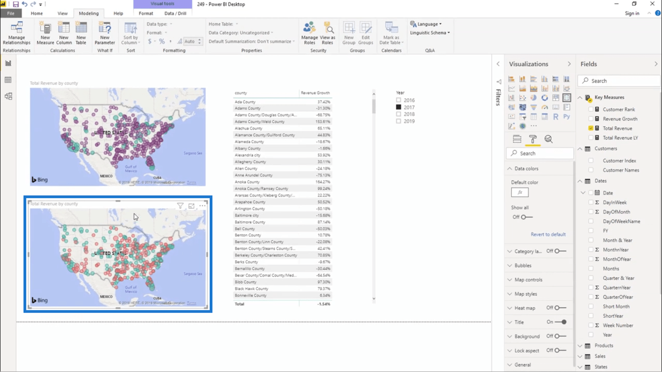
Task: Create a New Table
Action: (81, 33)
